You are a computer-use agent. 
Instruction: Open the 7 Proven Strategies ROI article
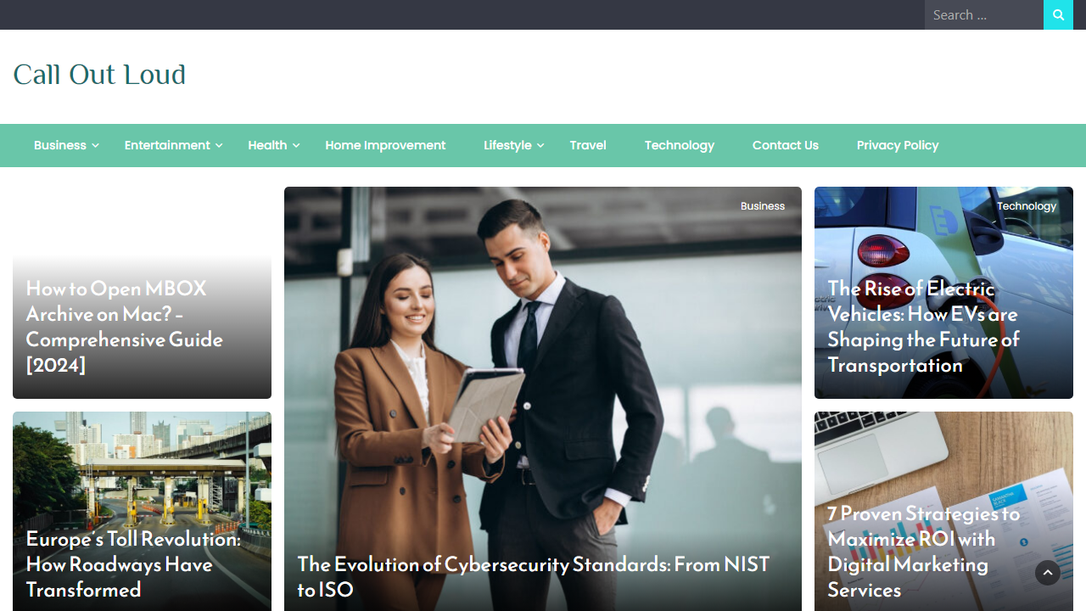point(923,552)
